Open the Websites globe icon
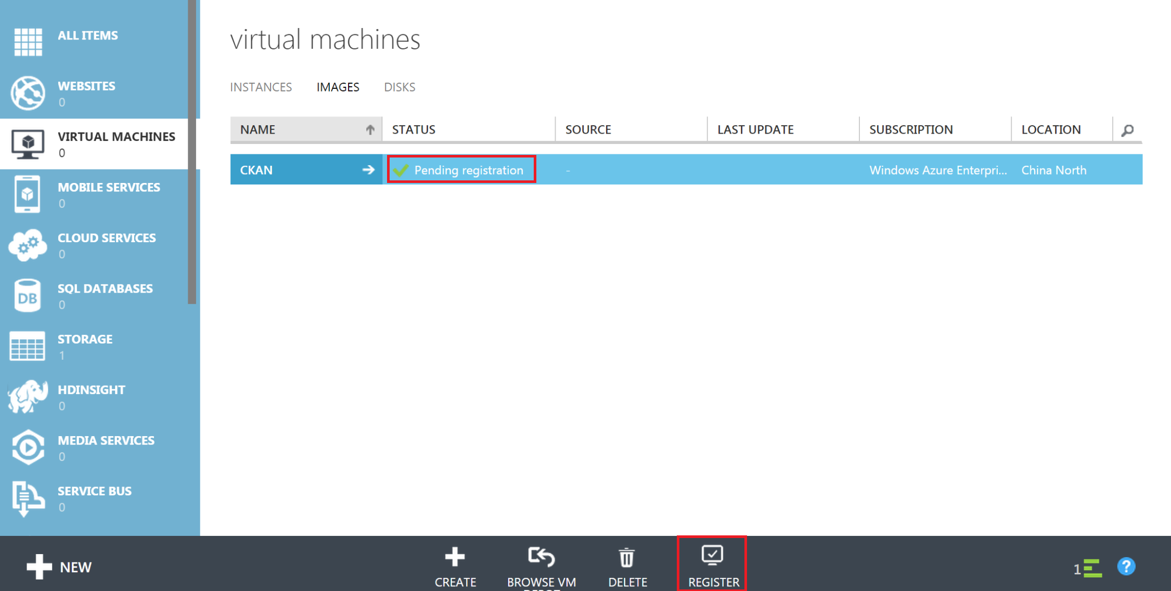1171x591 pixels. pyautogui.click(x=28, y=93)
